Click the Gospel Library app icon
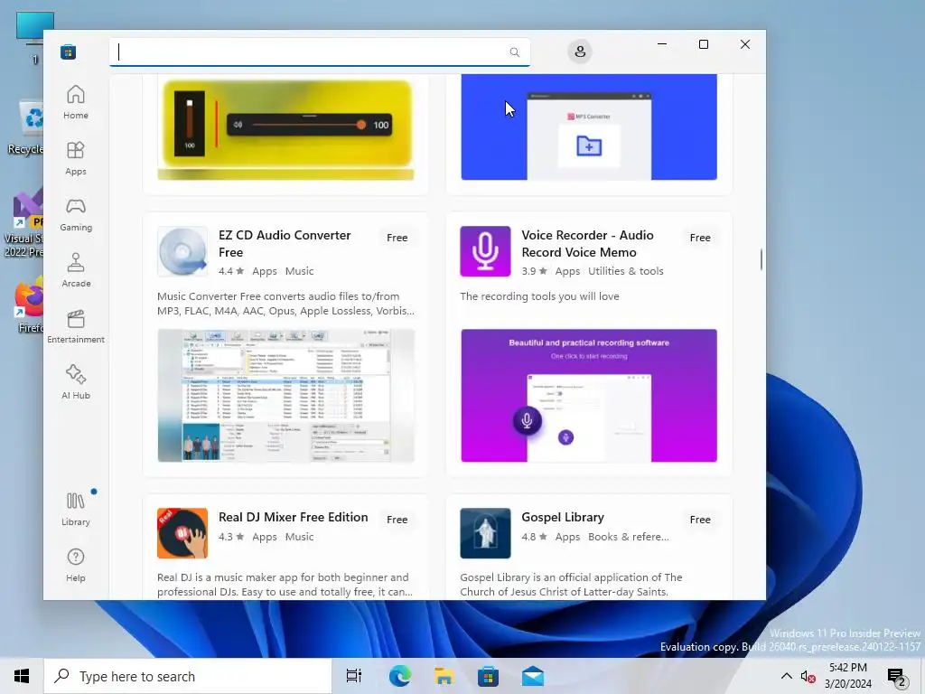Viewport: 925px width, 694px height. [485, 533]
